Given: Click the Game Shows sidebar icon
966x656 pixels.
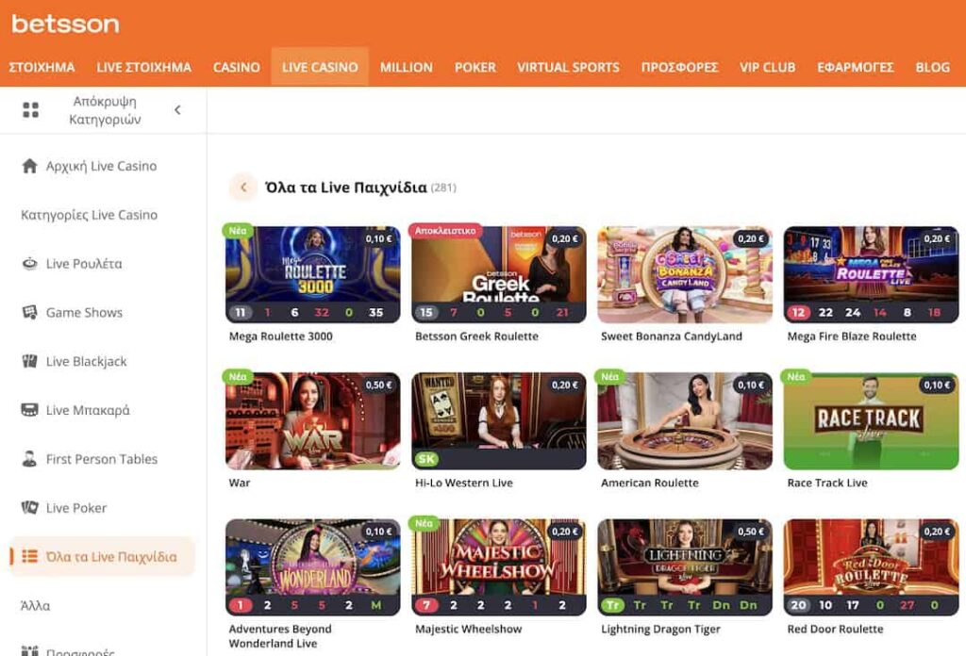Looking at the screenshot, I should (29, 313).
